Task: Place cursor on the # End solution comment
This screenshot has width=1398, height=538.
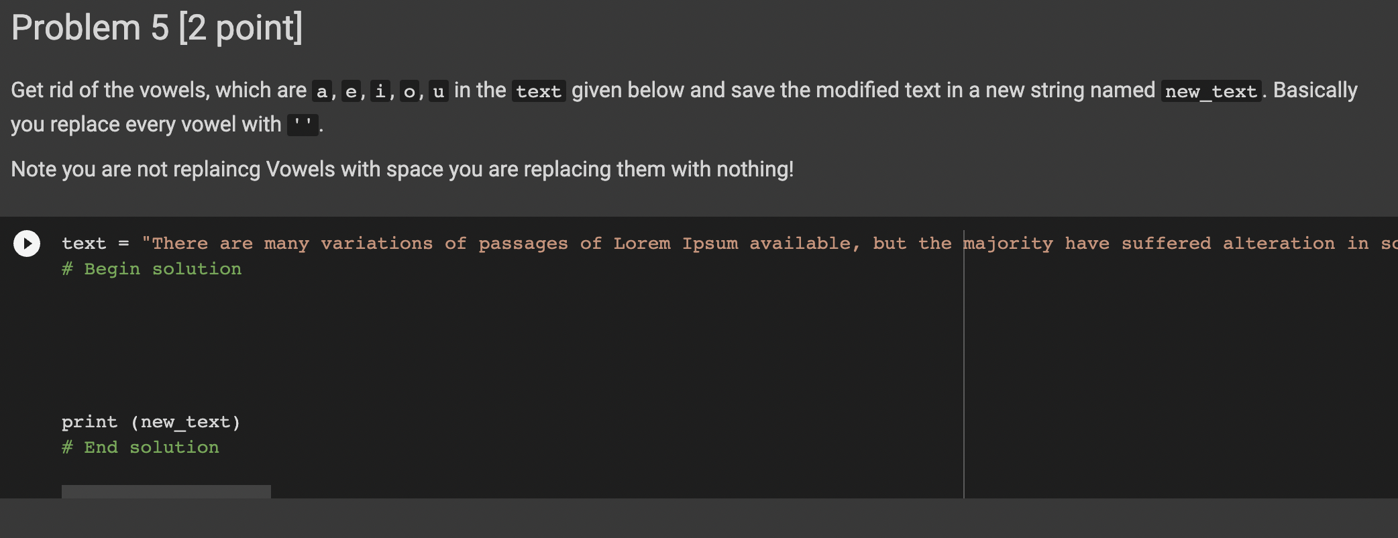Action: tap(140, 447)
